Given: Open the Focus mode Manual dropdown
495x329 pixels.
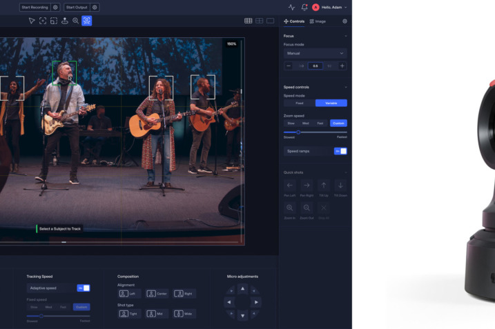Looking at the screenshot, I should (316, 53).
